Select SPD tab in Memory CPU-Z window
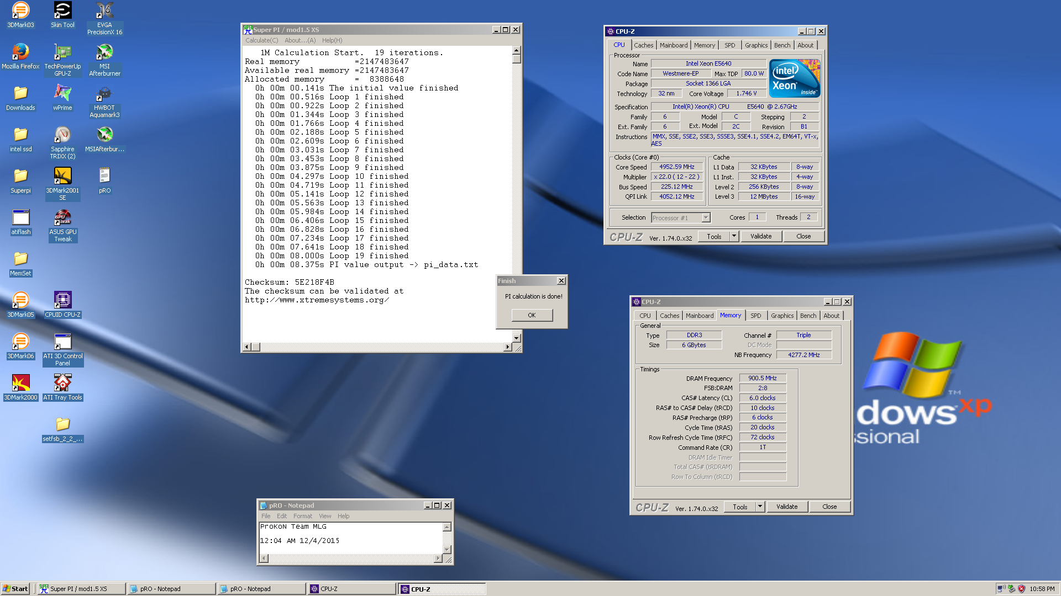 (755, 316)
